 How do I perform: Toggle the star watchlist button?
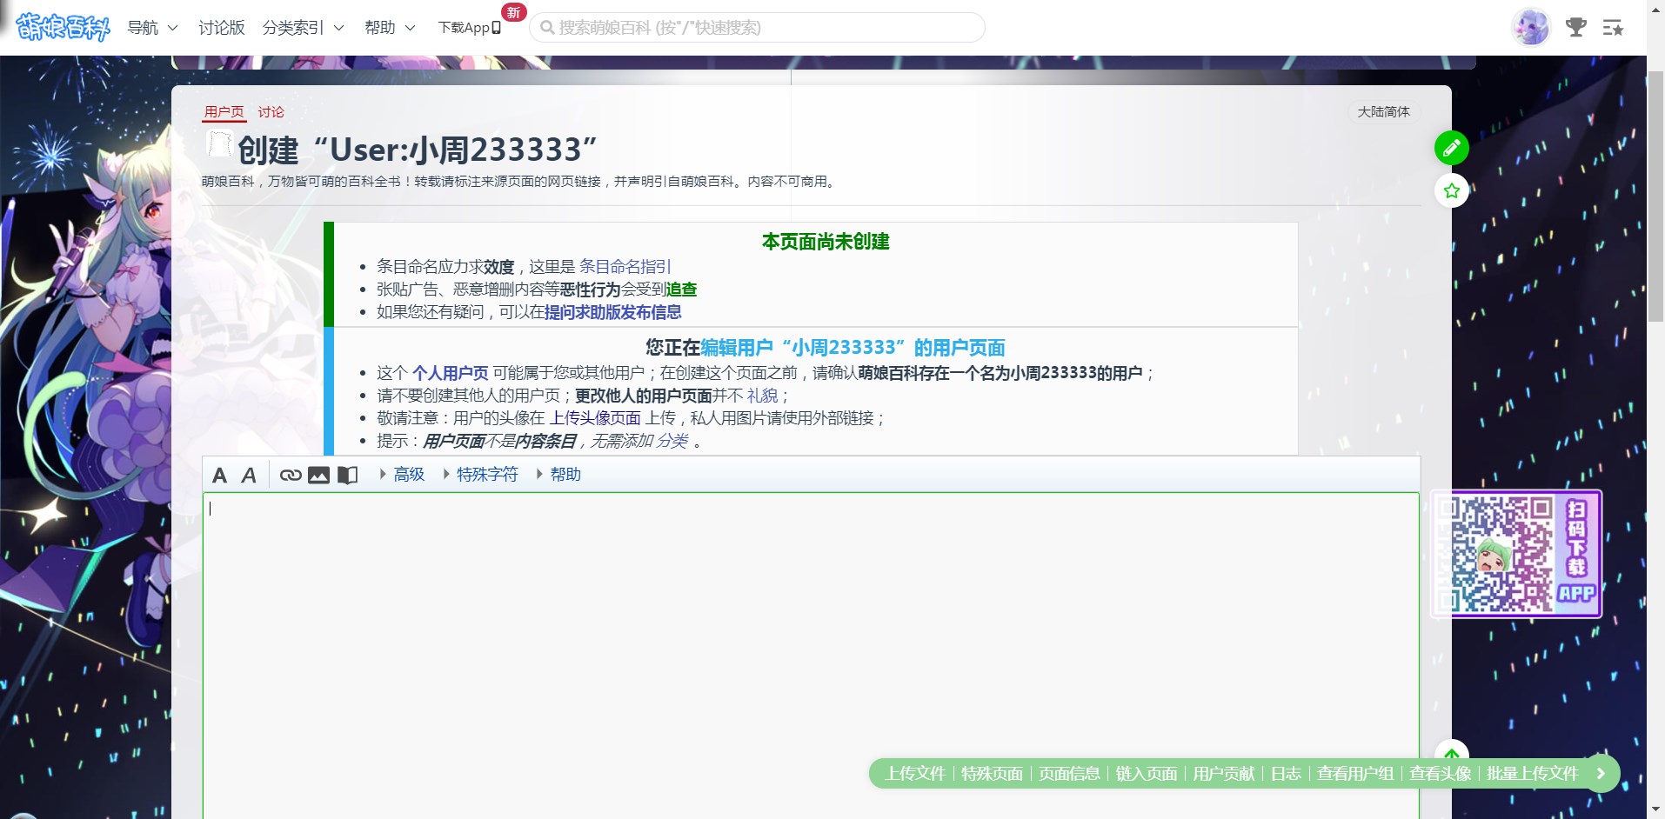pos(1451,190)
